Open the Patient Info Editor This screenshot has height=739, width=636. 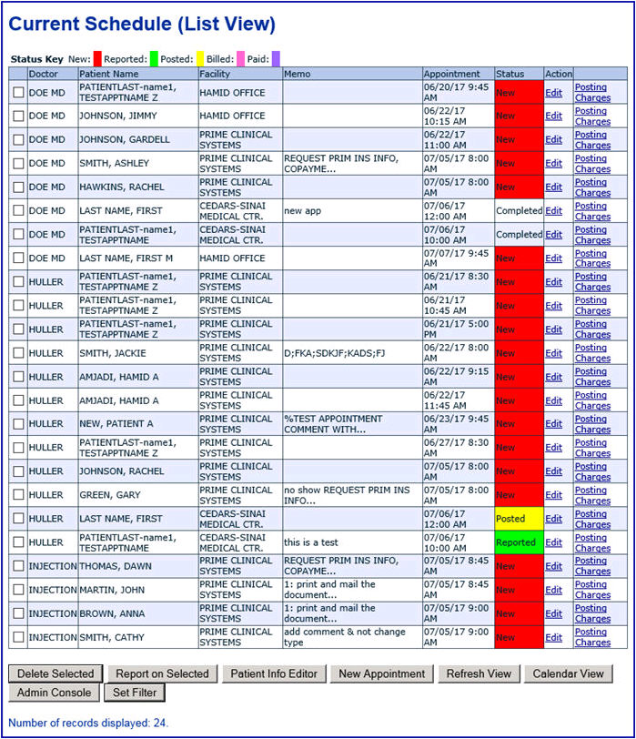coord(274,673)
